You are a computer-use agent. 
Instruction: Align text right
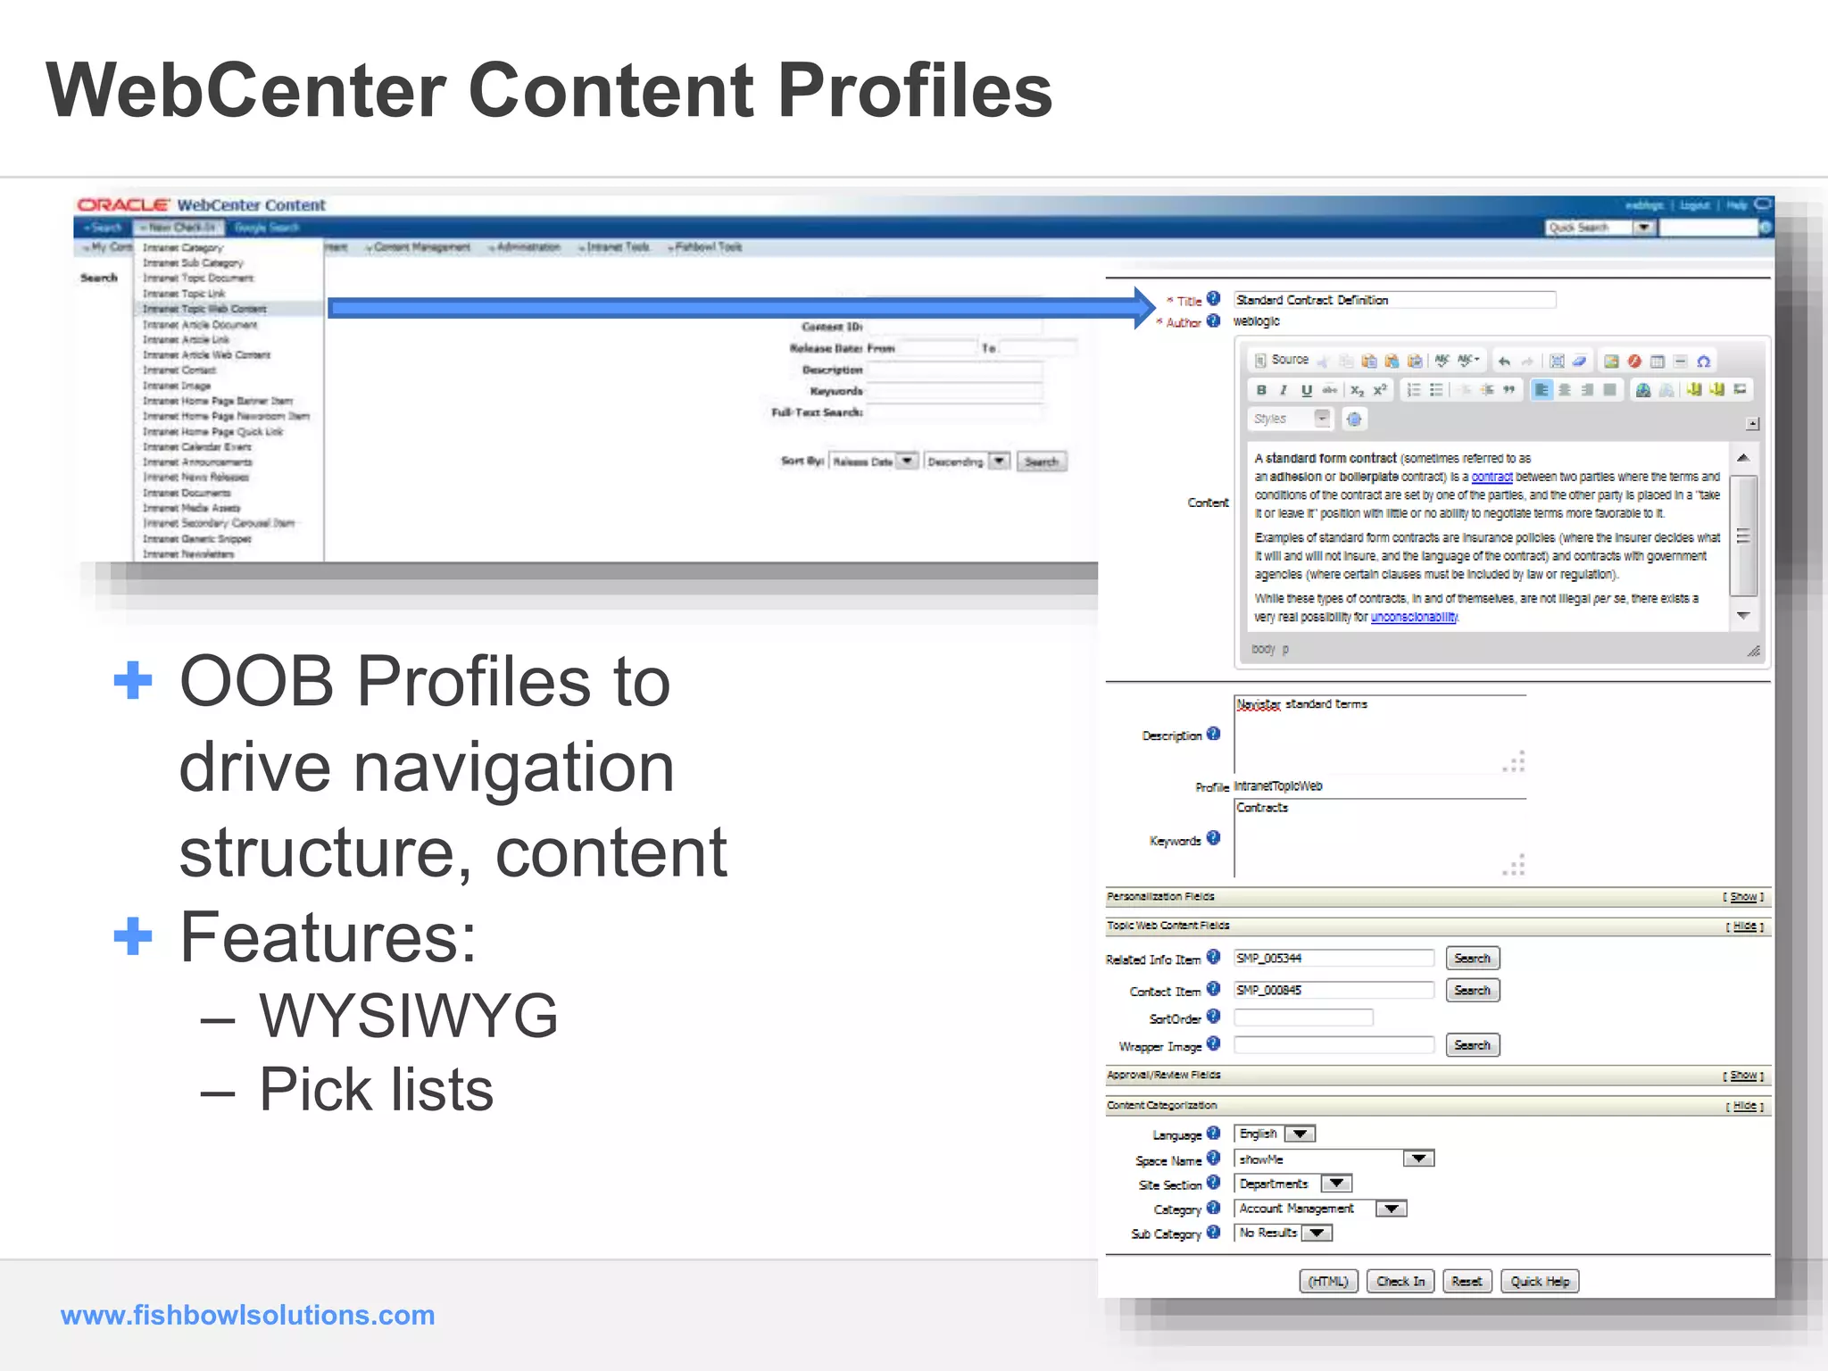tap(1587, 390)
